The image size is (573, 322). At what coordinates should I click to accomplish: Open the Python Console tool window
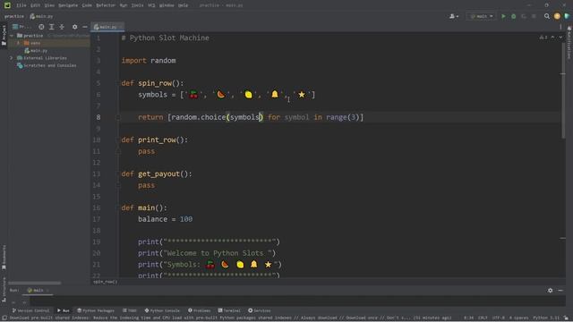pos(162,310)
